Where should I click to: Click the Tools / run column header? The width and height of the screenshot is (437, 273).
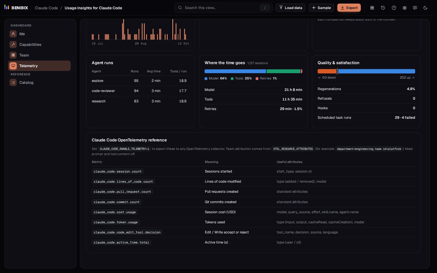(178, 71)
